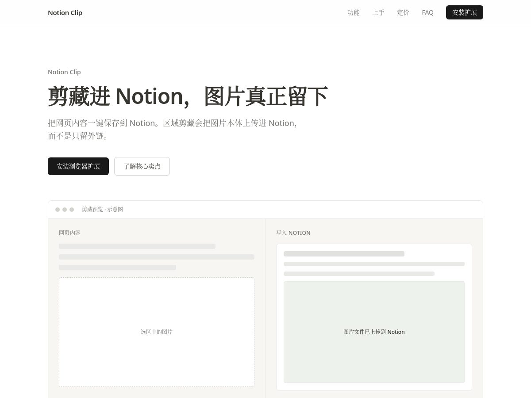The width and height of the screenshot is (531, 398).
Task: Click the 图片文件已上传到 Notion preview
Action: (374, 332)
